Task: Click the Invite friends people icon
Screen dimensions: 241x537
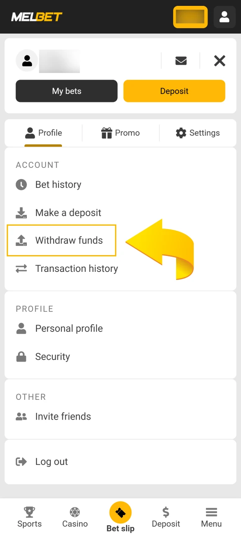Action: (x=21, y=416)
